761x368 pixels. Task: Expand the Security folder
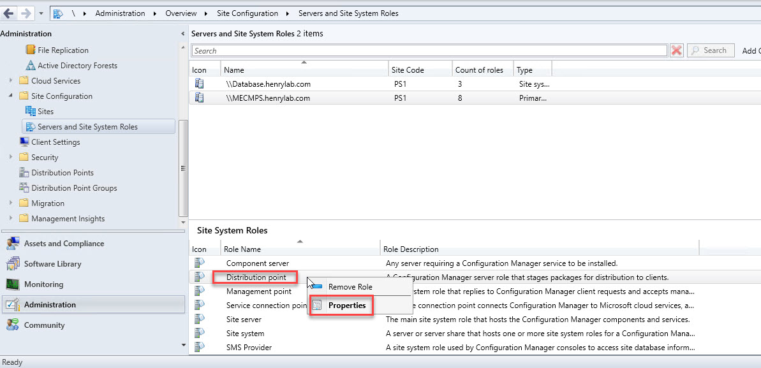click(x=11, y=158)
